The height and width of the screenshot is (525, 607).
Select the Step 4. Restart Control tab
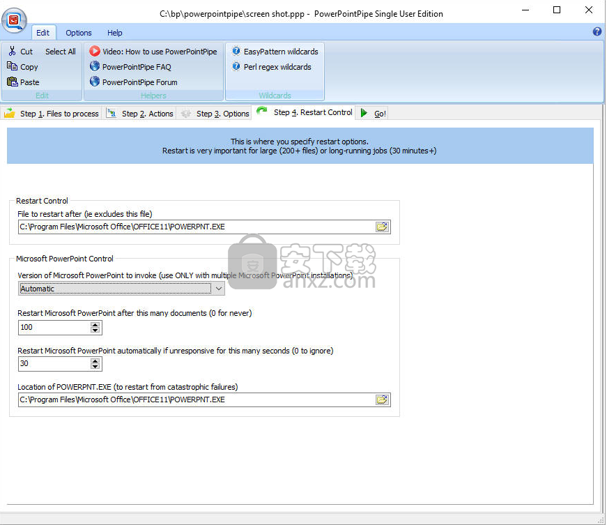coord(305,112)
